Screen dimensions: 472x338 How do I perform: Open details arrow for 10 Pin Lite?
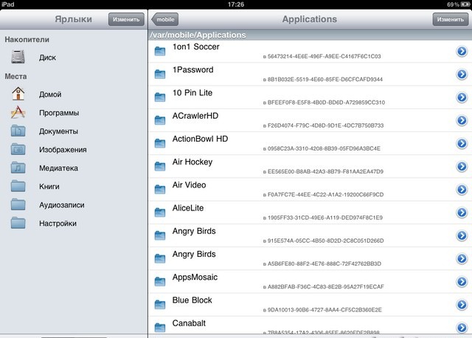tap(462, 97)
